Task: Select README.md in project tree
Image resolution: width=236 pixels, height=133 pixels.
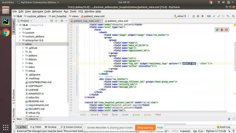Action: (x=36, y=101)
